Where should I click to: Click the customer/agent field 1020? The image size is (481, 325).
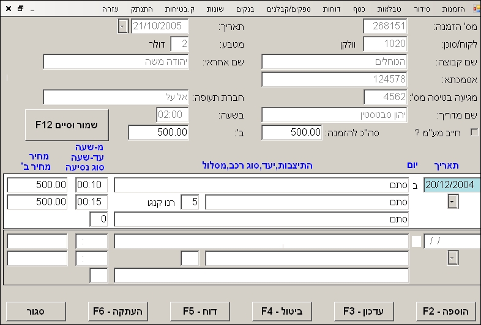pos(385,44)
